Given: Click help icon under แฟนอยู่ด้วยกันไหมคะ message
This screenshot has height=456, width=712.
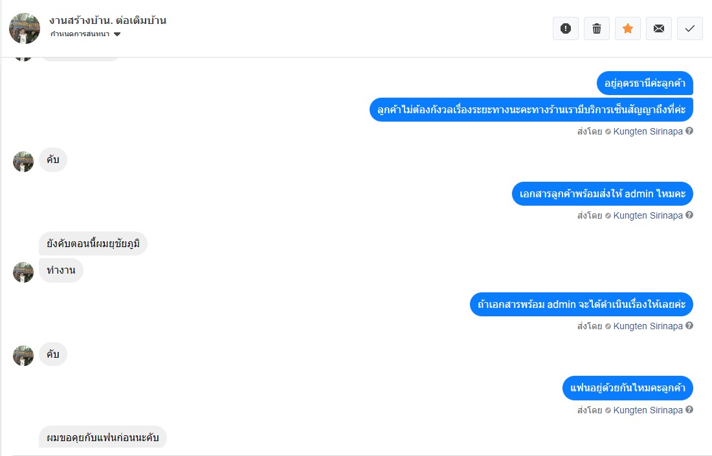Looking at the screenshot, I should coord(689,409).
